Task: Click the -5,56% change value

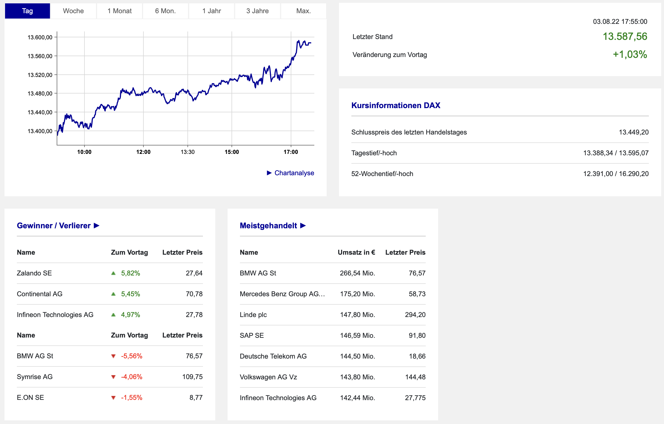Action: 132,356
